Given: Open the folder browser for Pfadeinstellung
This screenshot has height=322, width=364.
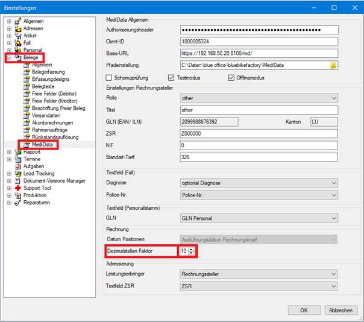Looking at the screenshot, I should [x=333, y=65].
